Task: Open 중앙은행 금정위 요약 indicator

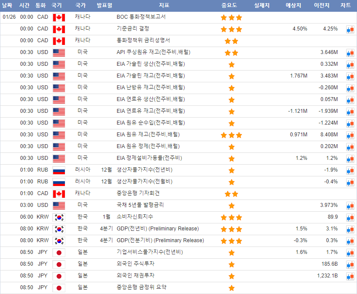Action: 141,287
